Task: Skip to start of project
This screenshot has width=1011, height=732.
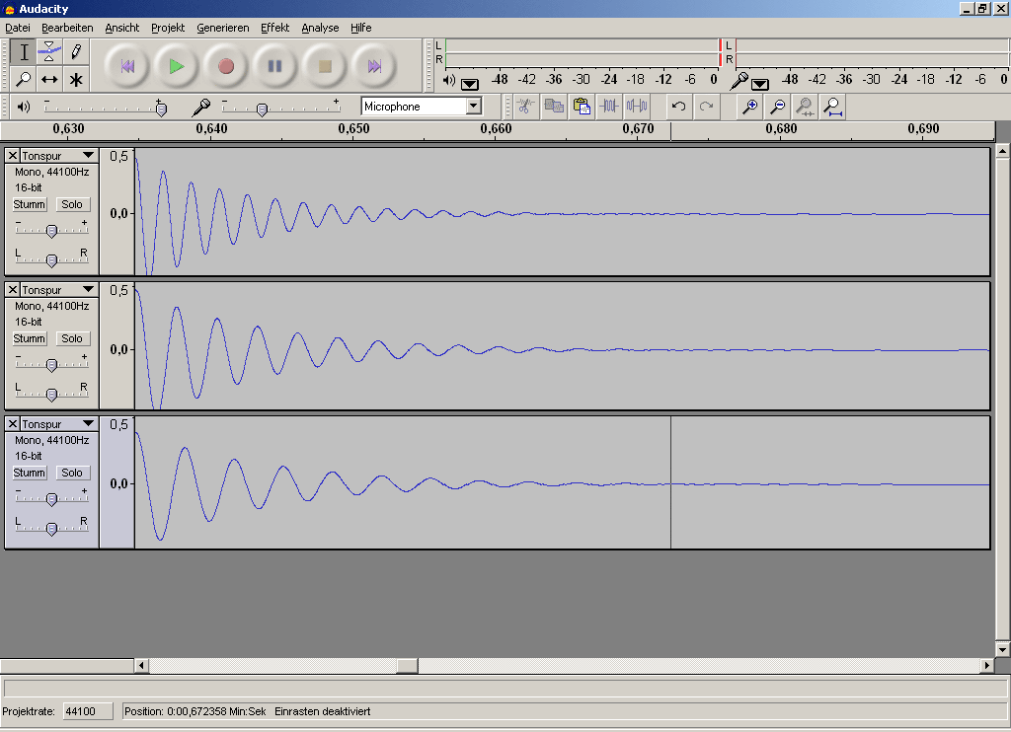Action: (127, 66)
